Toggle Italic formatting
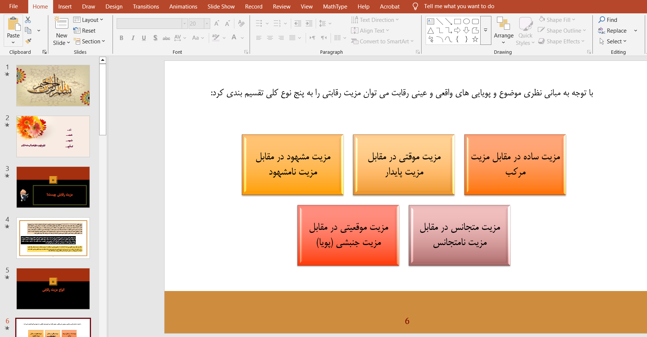Viewport: 647px width, 337px height. [x=133, y=38]
